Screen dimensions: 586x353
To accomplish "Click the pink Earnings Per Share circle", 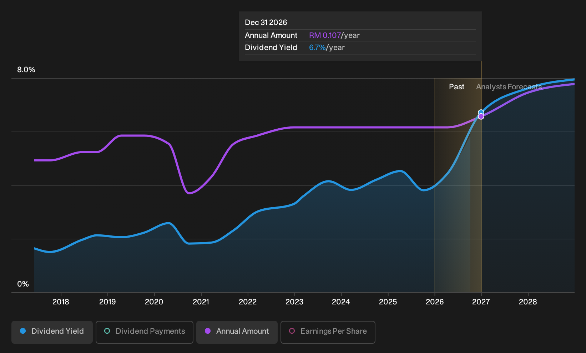I will tap(292, 331).
